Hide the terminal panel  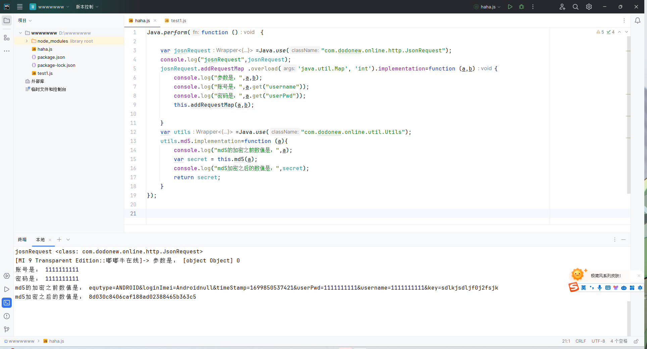[624, 240]
